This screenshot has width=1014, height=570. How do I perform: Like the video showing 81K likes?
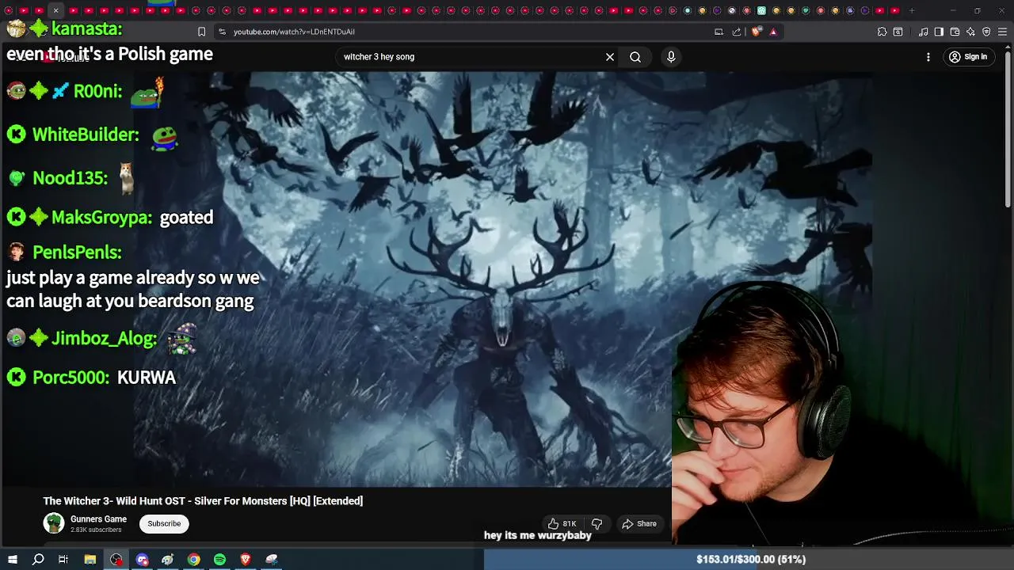(562, 523)
